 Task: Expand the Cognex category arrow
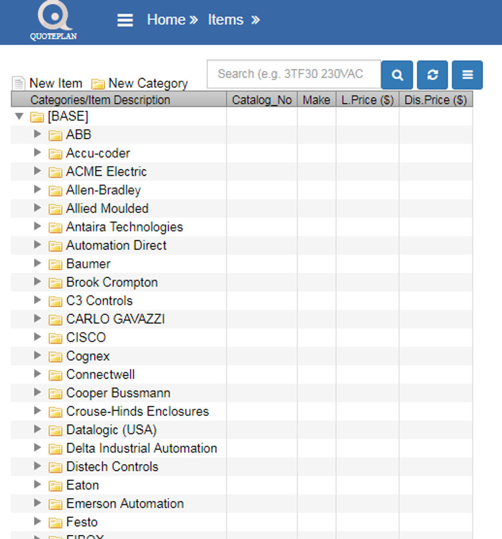pyautogui.click(x=38, y=356)
